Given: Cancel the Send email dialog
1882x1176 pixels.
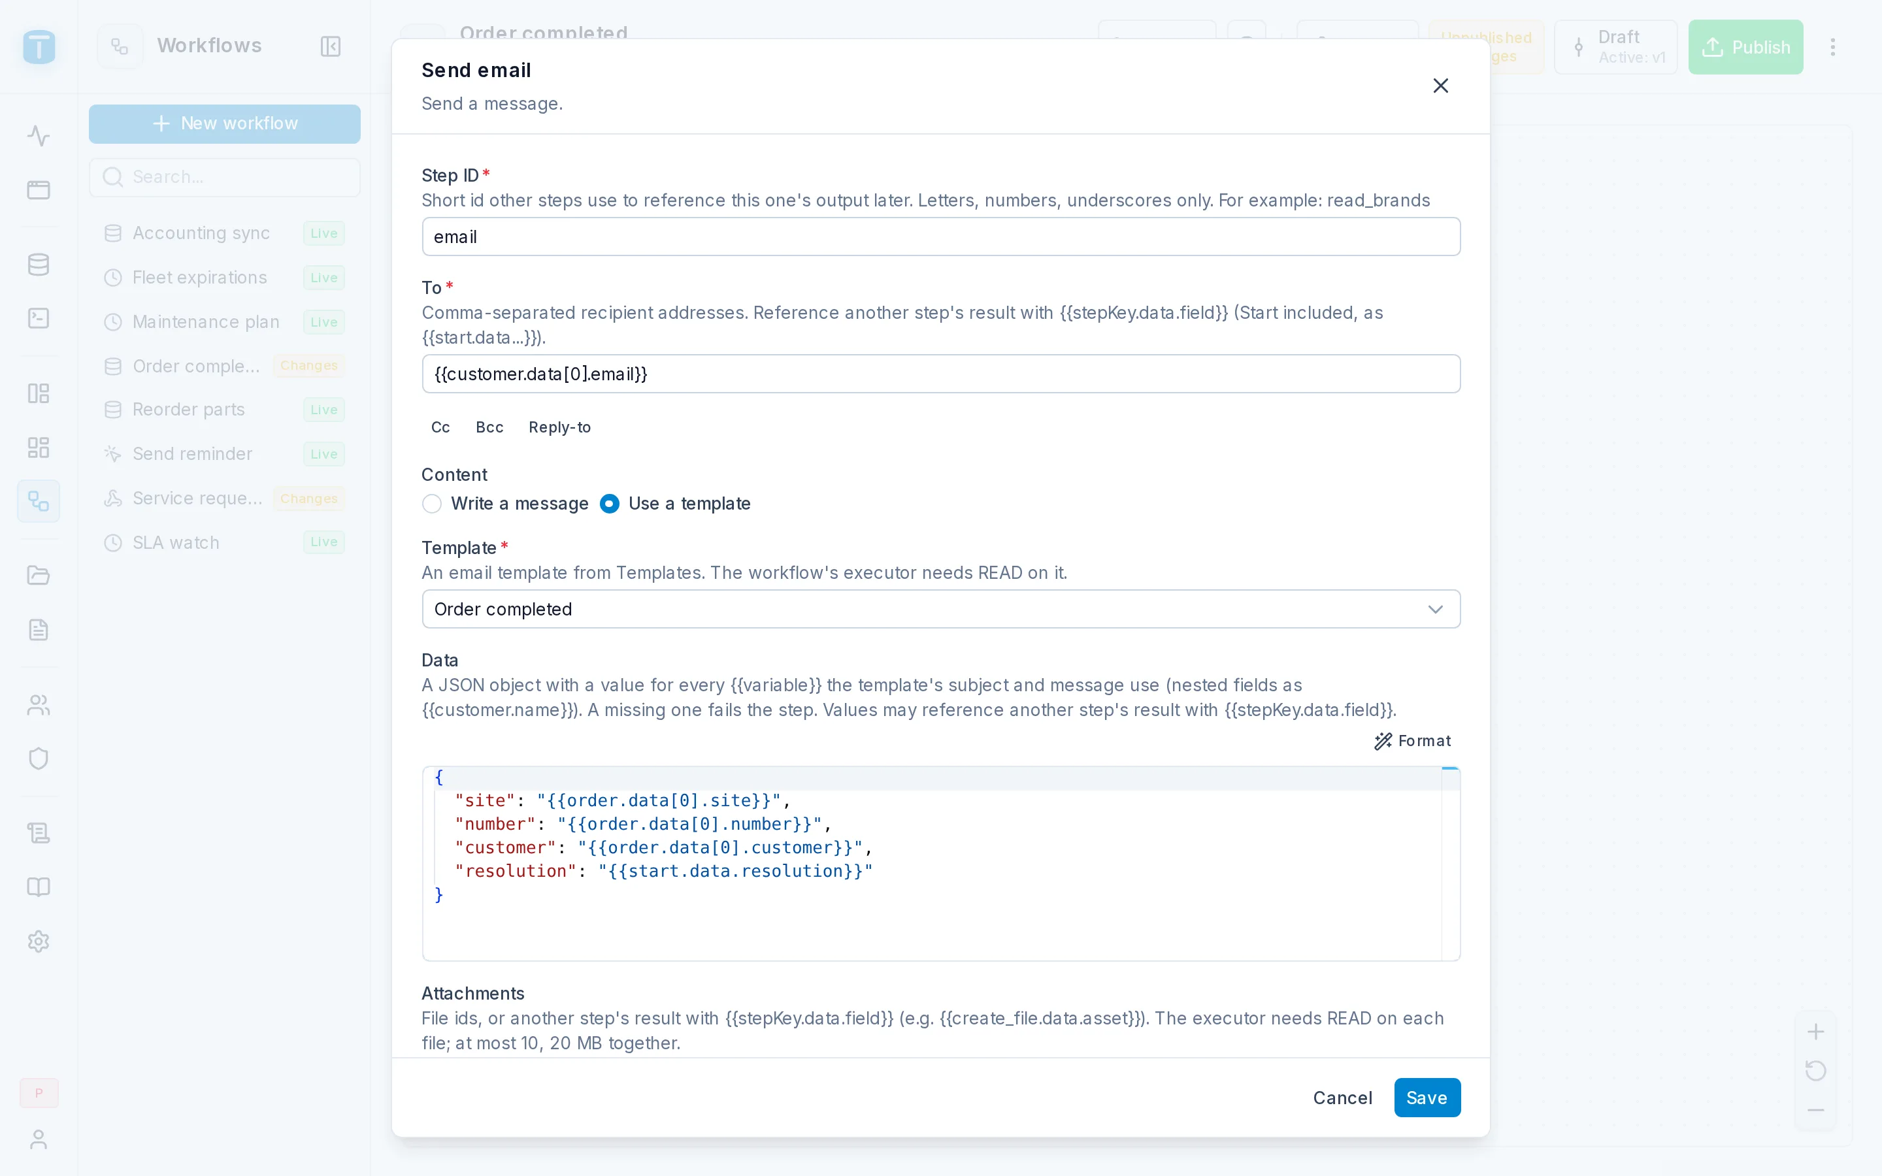Looking at the screenshot, I should coord(1342,1098).
